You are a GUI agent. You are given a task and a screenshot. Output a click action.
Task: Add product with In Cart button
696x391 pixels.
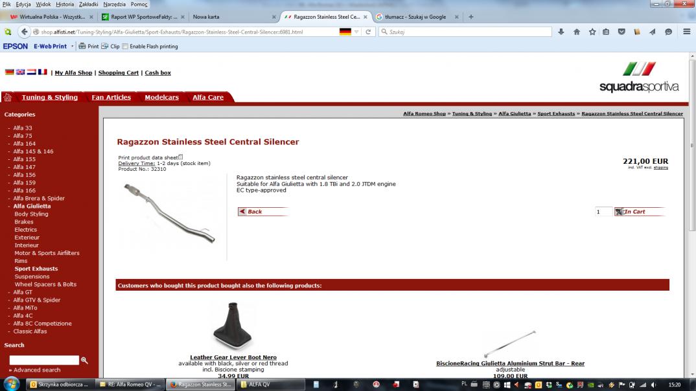pyautogui.click(x=640, y=212)
